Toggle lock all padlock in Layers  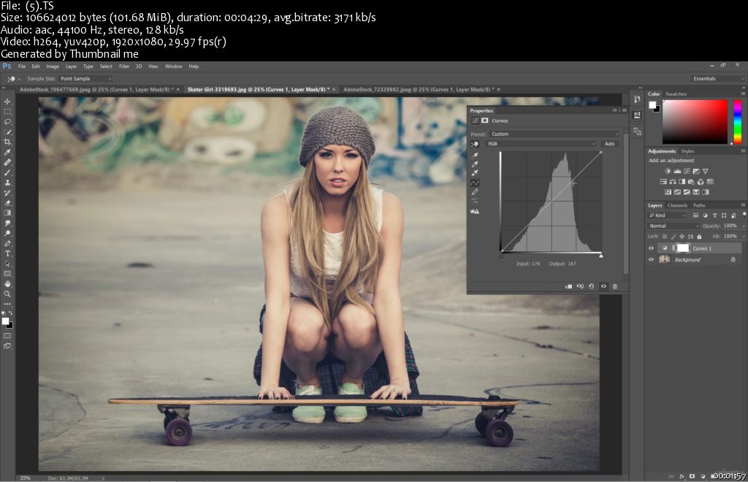coord(699,237)
